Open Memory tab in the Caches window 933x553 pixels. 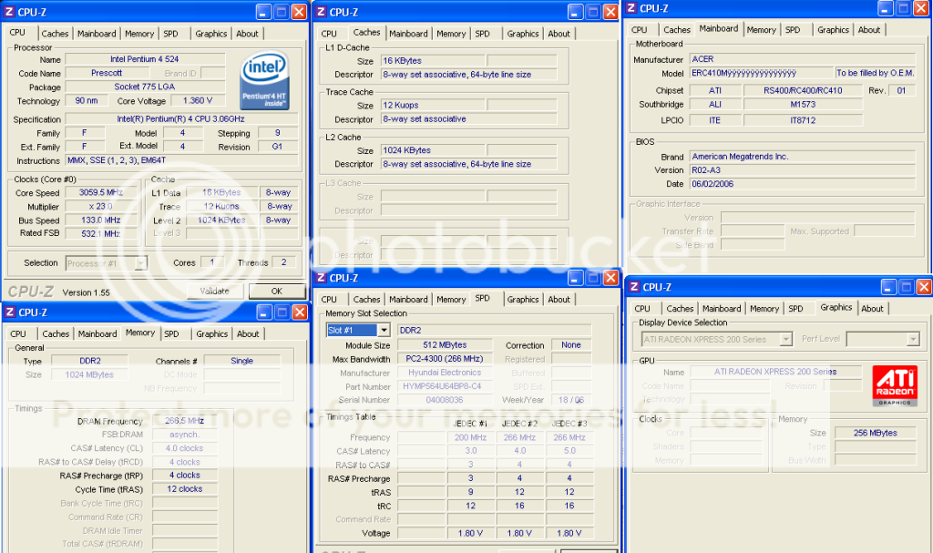tap(451, 34)
